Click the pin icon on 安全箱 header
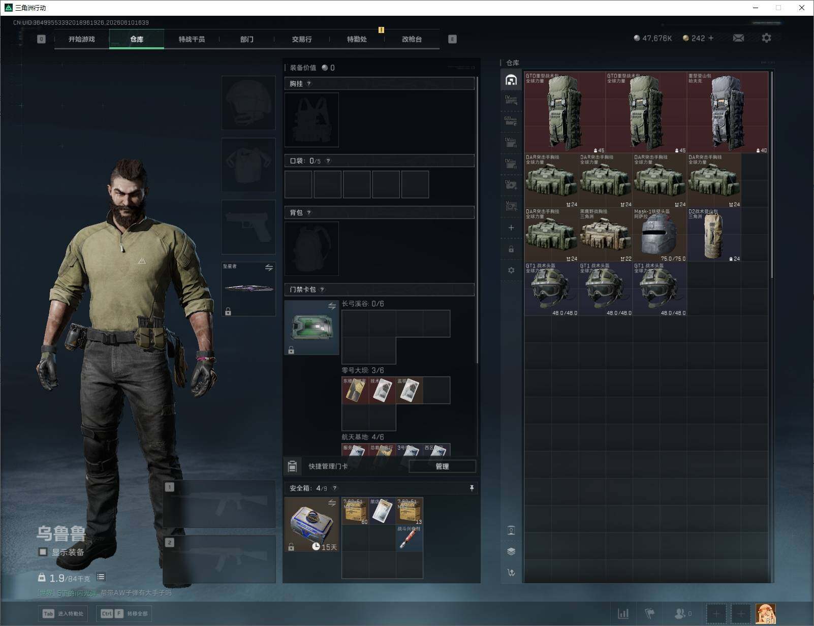Screen dimensions: 814x626 tap(472, 488)
